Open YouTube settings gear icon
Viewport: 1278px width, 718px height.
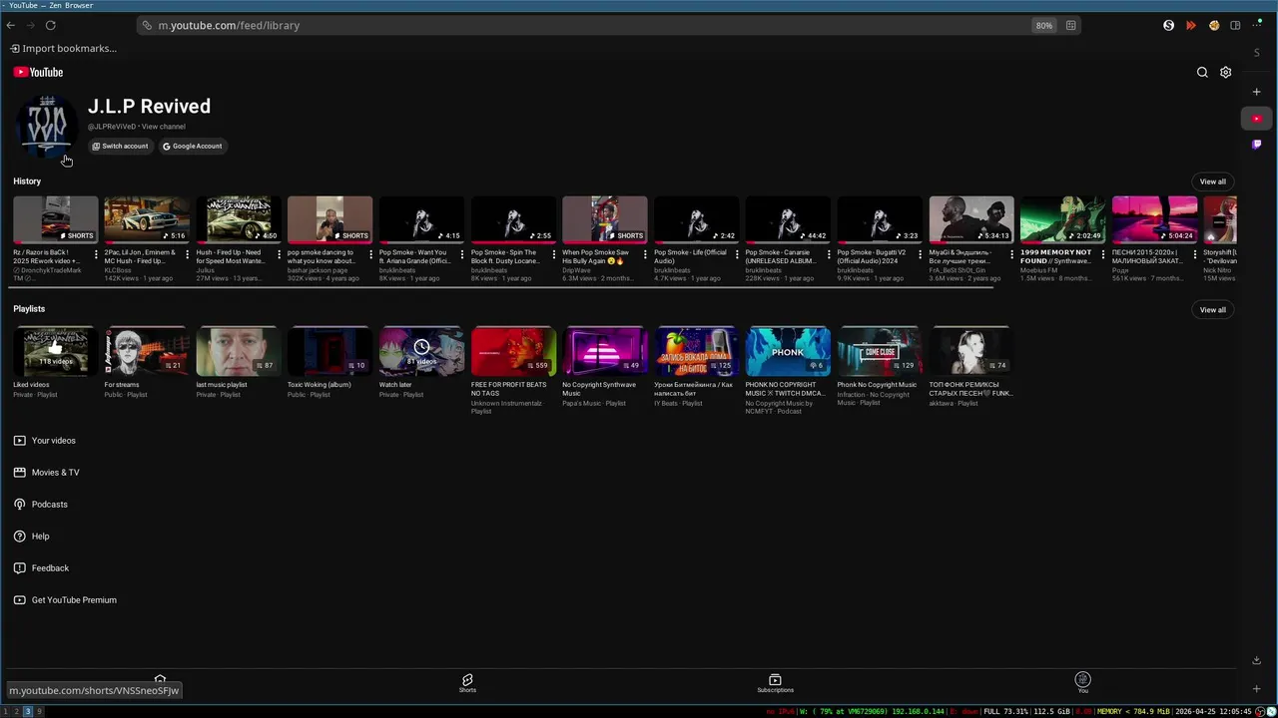click(1226, 72)
